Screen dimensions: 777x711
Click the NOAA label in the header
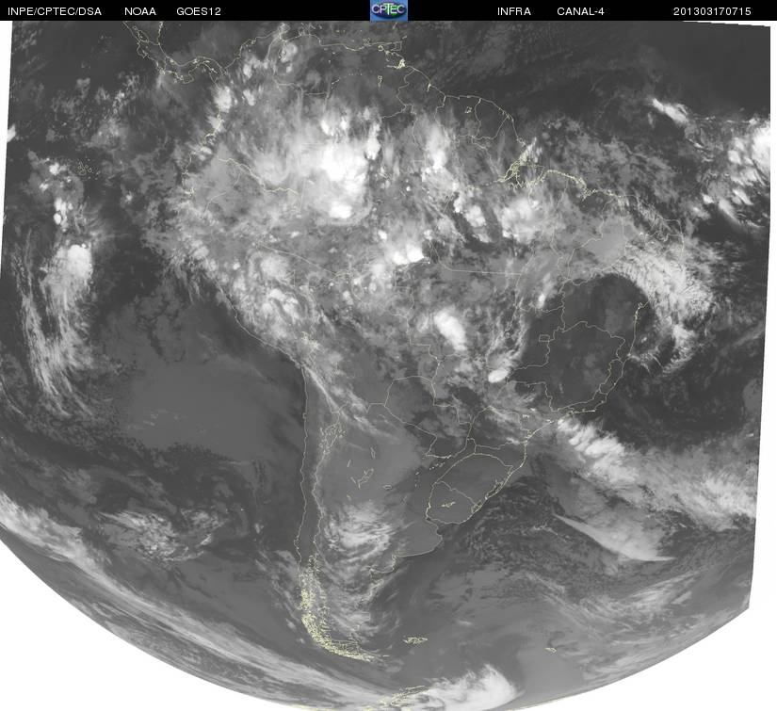(x=140, y=11)
